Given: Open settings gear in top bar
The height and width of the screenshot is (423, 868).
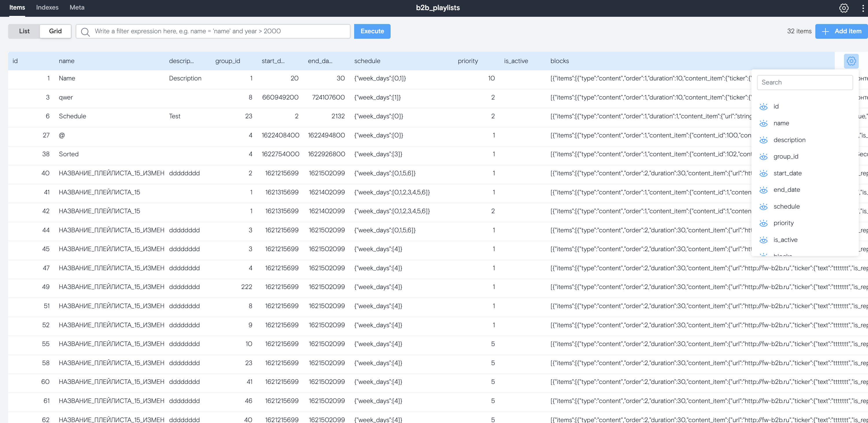Looking at the screenshot, I should point(843,8).
